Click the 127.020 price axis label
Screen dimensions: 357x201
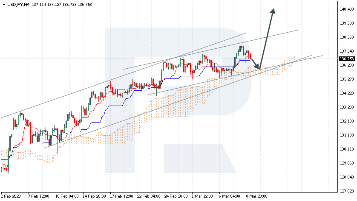(347, 191)
